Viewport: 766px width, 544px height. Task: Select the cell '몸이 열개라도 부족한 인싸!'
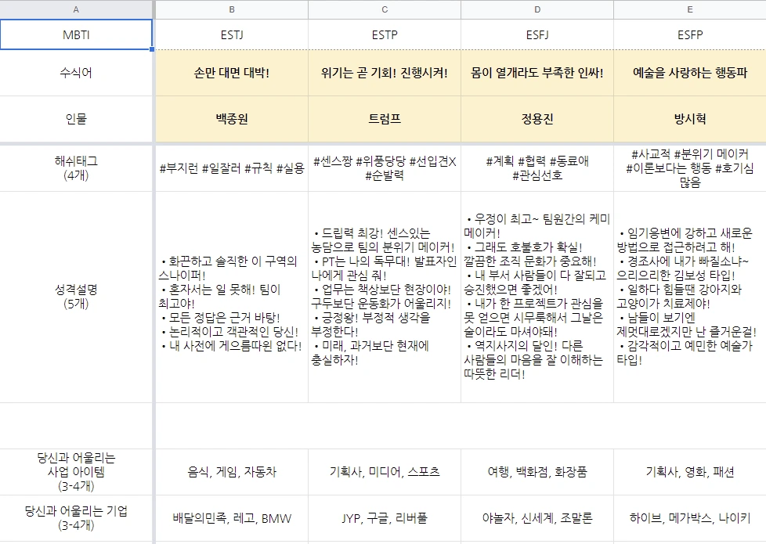(537, 73)
